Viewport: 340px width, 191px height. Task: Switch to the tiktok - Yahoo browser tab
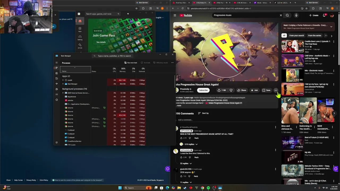click(x=262, y=3)
